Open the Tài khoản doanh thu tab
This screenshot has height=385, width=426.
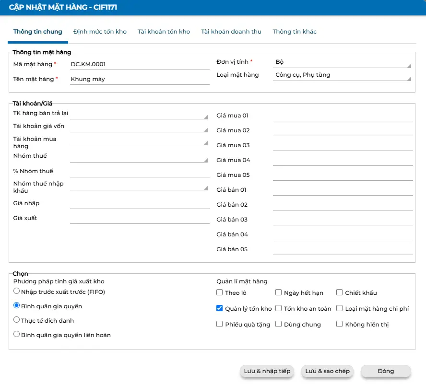(x=231, y=32)
